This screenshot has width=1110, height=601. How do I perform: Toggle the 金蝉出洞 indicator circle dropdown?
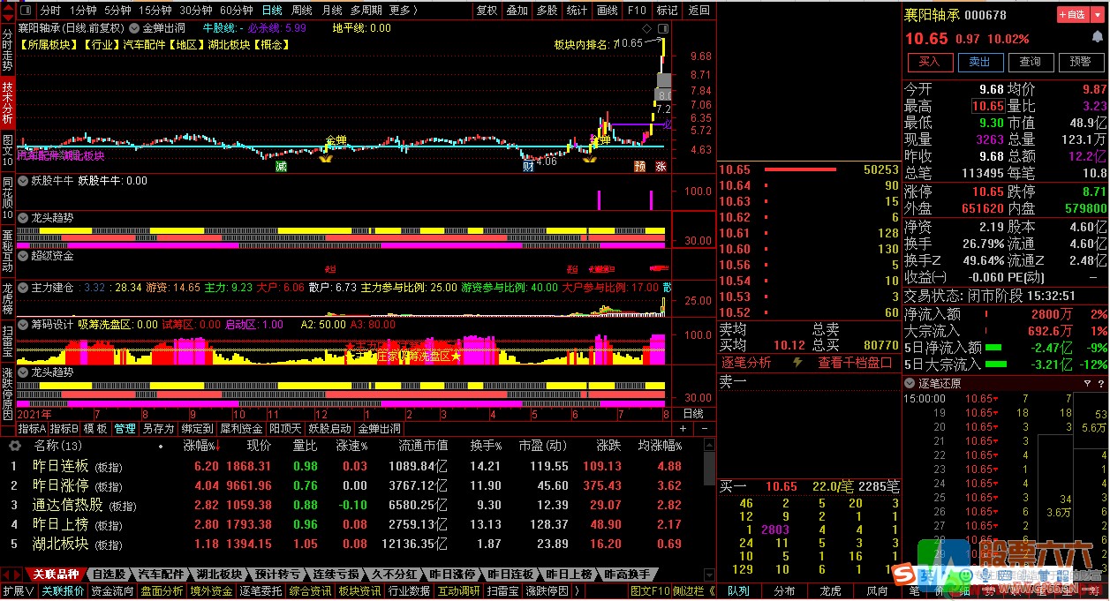pyautogui.click(x=135, y=28)
